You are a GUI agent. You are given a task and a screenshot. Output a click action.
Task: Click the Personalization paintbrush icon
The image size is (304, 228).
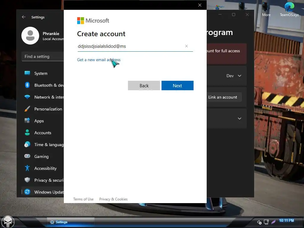27,109
